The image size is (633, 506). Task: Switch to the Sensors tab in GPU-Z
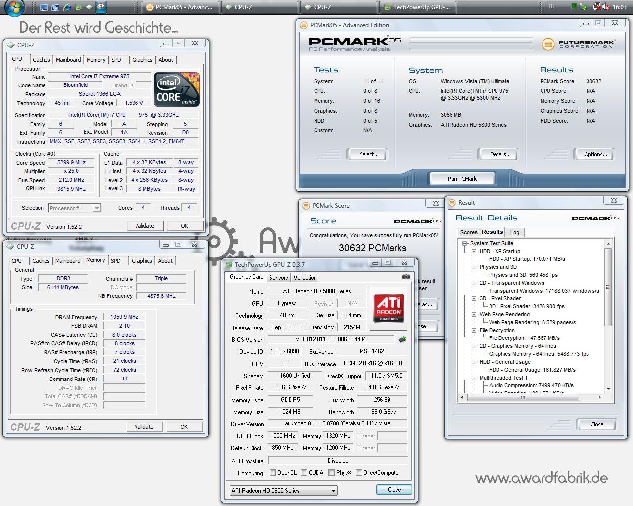click(x=278, y=278)
